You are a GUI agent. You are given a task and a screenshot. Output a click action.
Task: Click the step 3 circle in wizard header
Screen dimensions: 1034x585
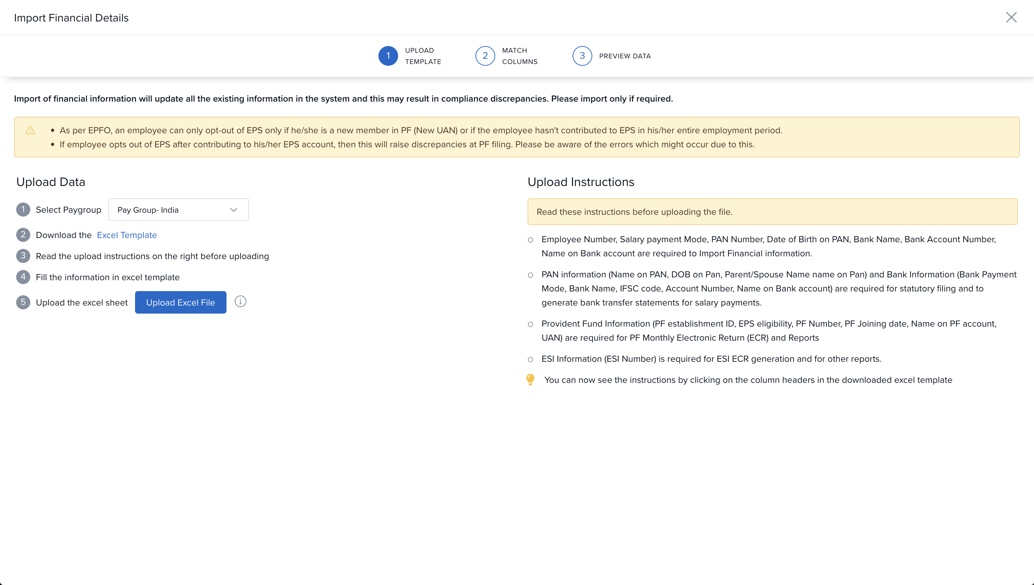582,56
